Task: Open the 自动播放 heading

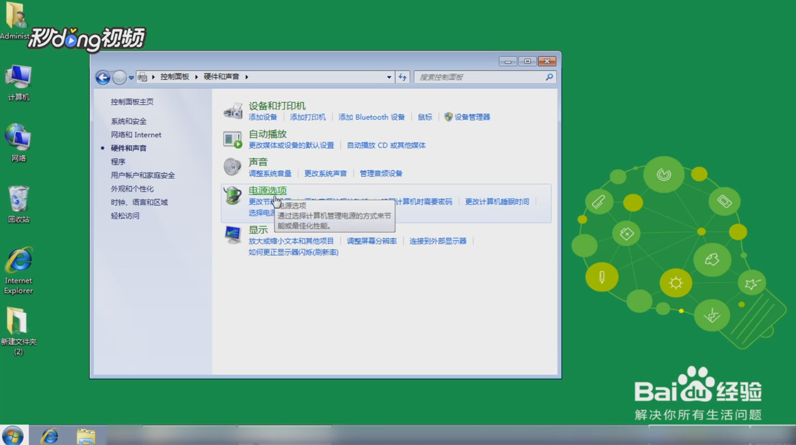Action: click(x=267, y=134)
